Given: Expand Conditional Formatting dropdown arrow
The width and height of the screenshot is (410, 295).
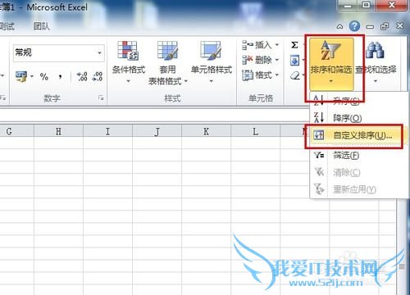Looking at the screenshot, I should click(128, 81).
